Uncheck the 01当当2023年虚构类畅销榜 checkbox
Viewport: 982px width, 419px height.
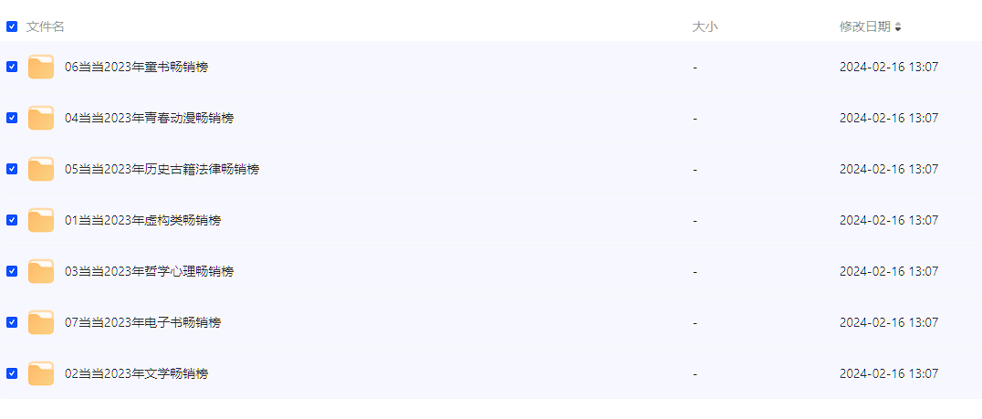(12, 220)
